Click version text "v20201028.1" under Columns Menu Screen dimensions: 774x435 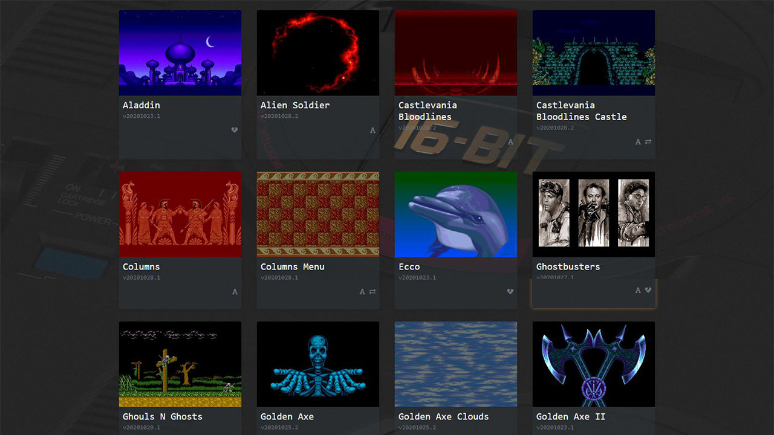pos(279,278)
